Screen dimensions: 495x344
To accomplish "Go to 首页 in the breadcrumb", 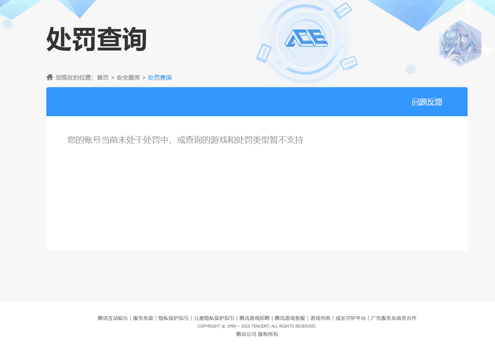I will click(x=103, y=77).
